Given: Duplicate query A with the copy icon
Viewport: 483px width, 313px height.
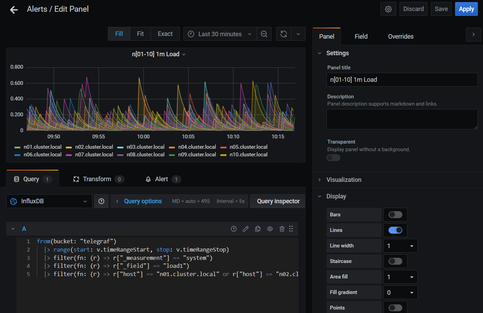Looking at the screenshot, I should coord(258,229).
